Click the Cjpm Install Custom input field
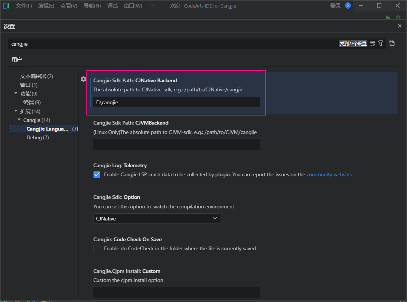This screenshot has width=407, height=302. [177, 293]
